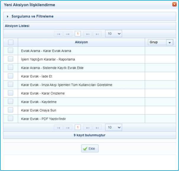
Task: Tick checkbox for Evrak Arama - Karar Evrak Arama
Action: (x=10, y=51)
